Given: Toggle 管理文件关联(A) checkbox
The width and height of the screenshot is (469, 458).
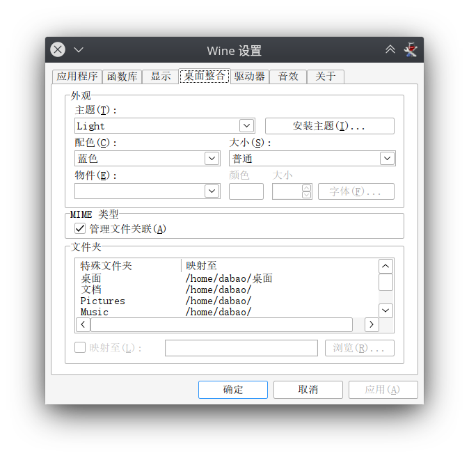Looking at the screenshot, I should coord(80,229).
